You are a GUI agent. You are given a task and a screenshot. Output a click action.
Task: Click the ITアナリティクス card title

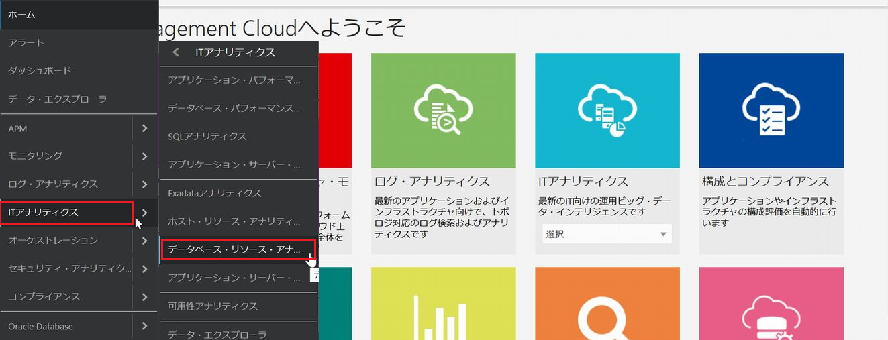coord(583,182)
